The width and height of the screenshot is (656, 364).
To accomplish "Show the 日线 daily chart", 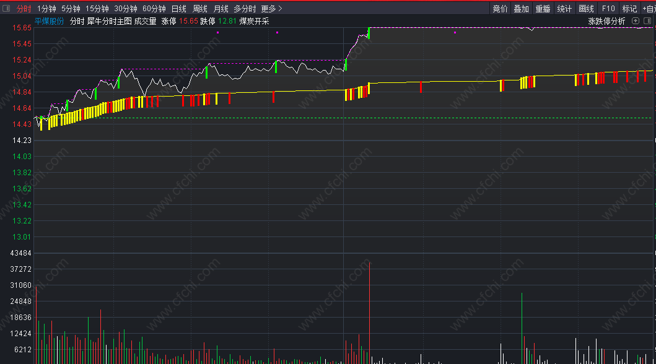I will tap(178, 9).
